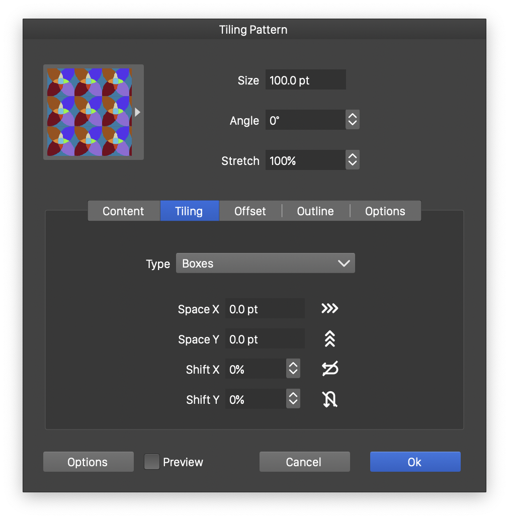Select the Options tab in the tab bar
This screenshot has height=519, width=509.
tap(385, 211)
